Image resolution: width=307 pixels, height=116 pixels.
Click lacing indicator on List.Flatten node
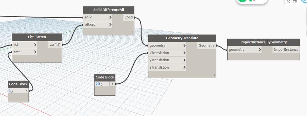[x=60, y=59]
